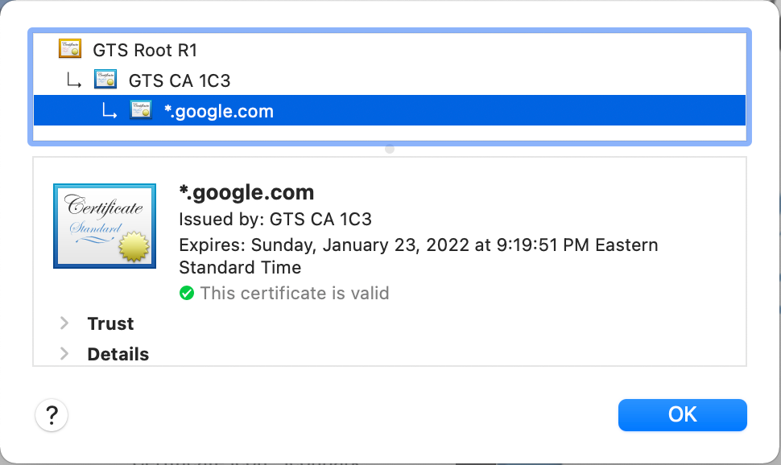This screenshot has width=781, height=465.
Task: Click the arrow connector before GTS CA 1C3
Action: point(74,80)
